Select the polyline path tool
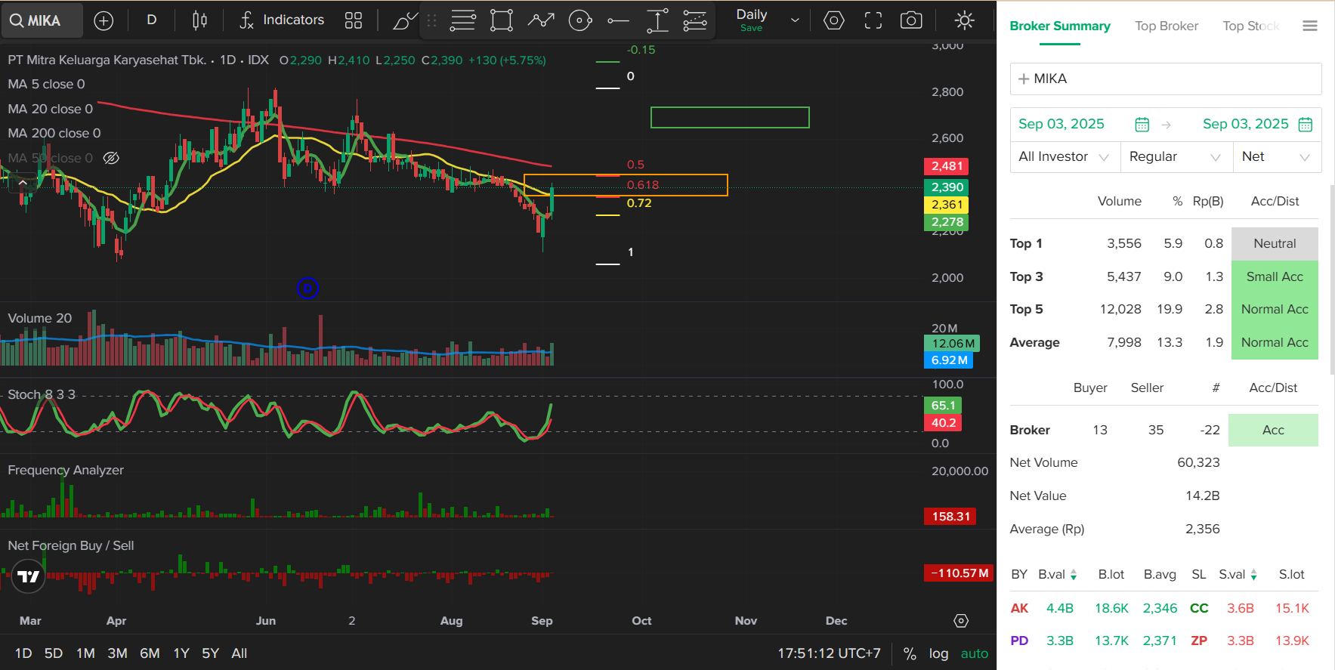 coord(541,20)
